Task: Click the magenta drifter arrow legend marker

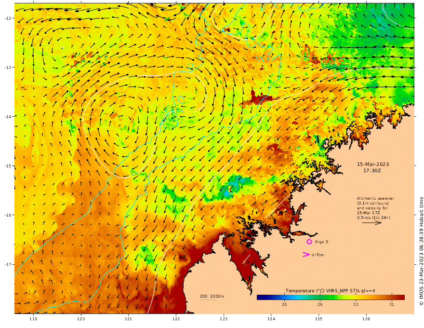Action: pos(306,255)
